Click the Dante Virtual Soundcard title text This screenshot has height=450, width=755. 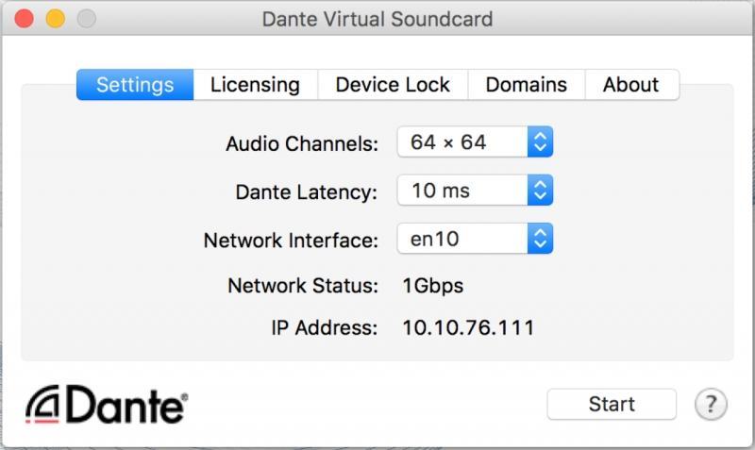[377, 19]
